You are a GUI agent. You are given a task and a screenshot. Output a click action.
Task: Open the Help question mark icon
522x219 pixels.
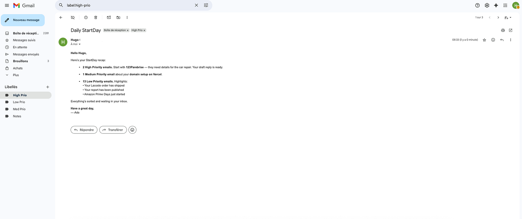[477, 5]
